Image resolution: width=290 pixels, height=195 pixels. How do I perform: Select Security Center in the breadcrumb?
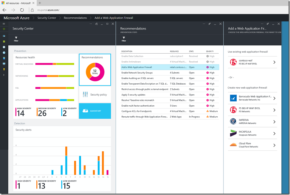tap(47, 18)
